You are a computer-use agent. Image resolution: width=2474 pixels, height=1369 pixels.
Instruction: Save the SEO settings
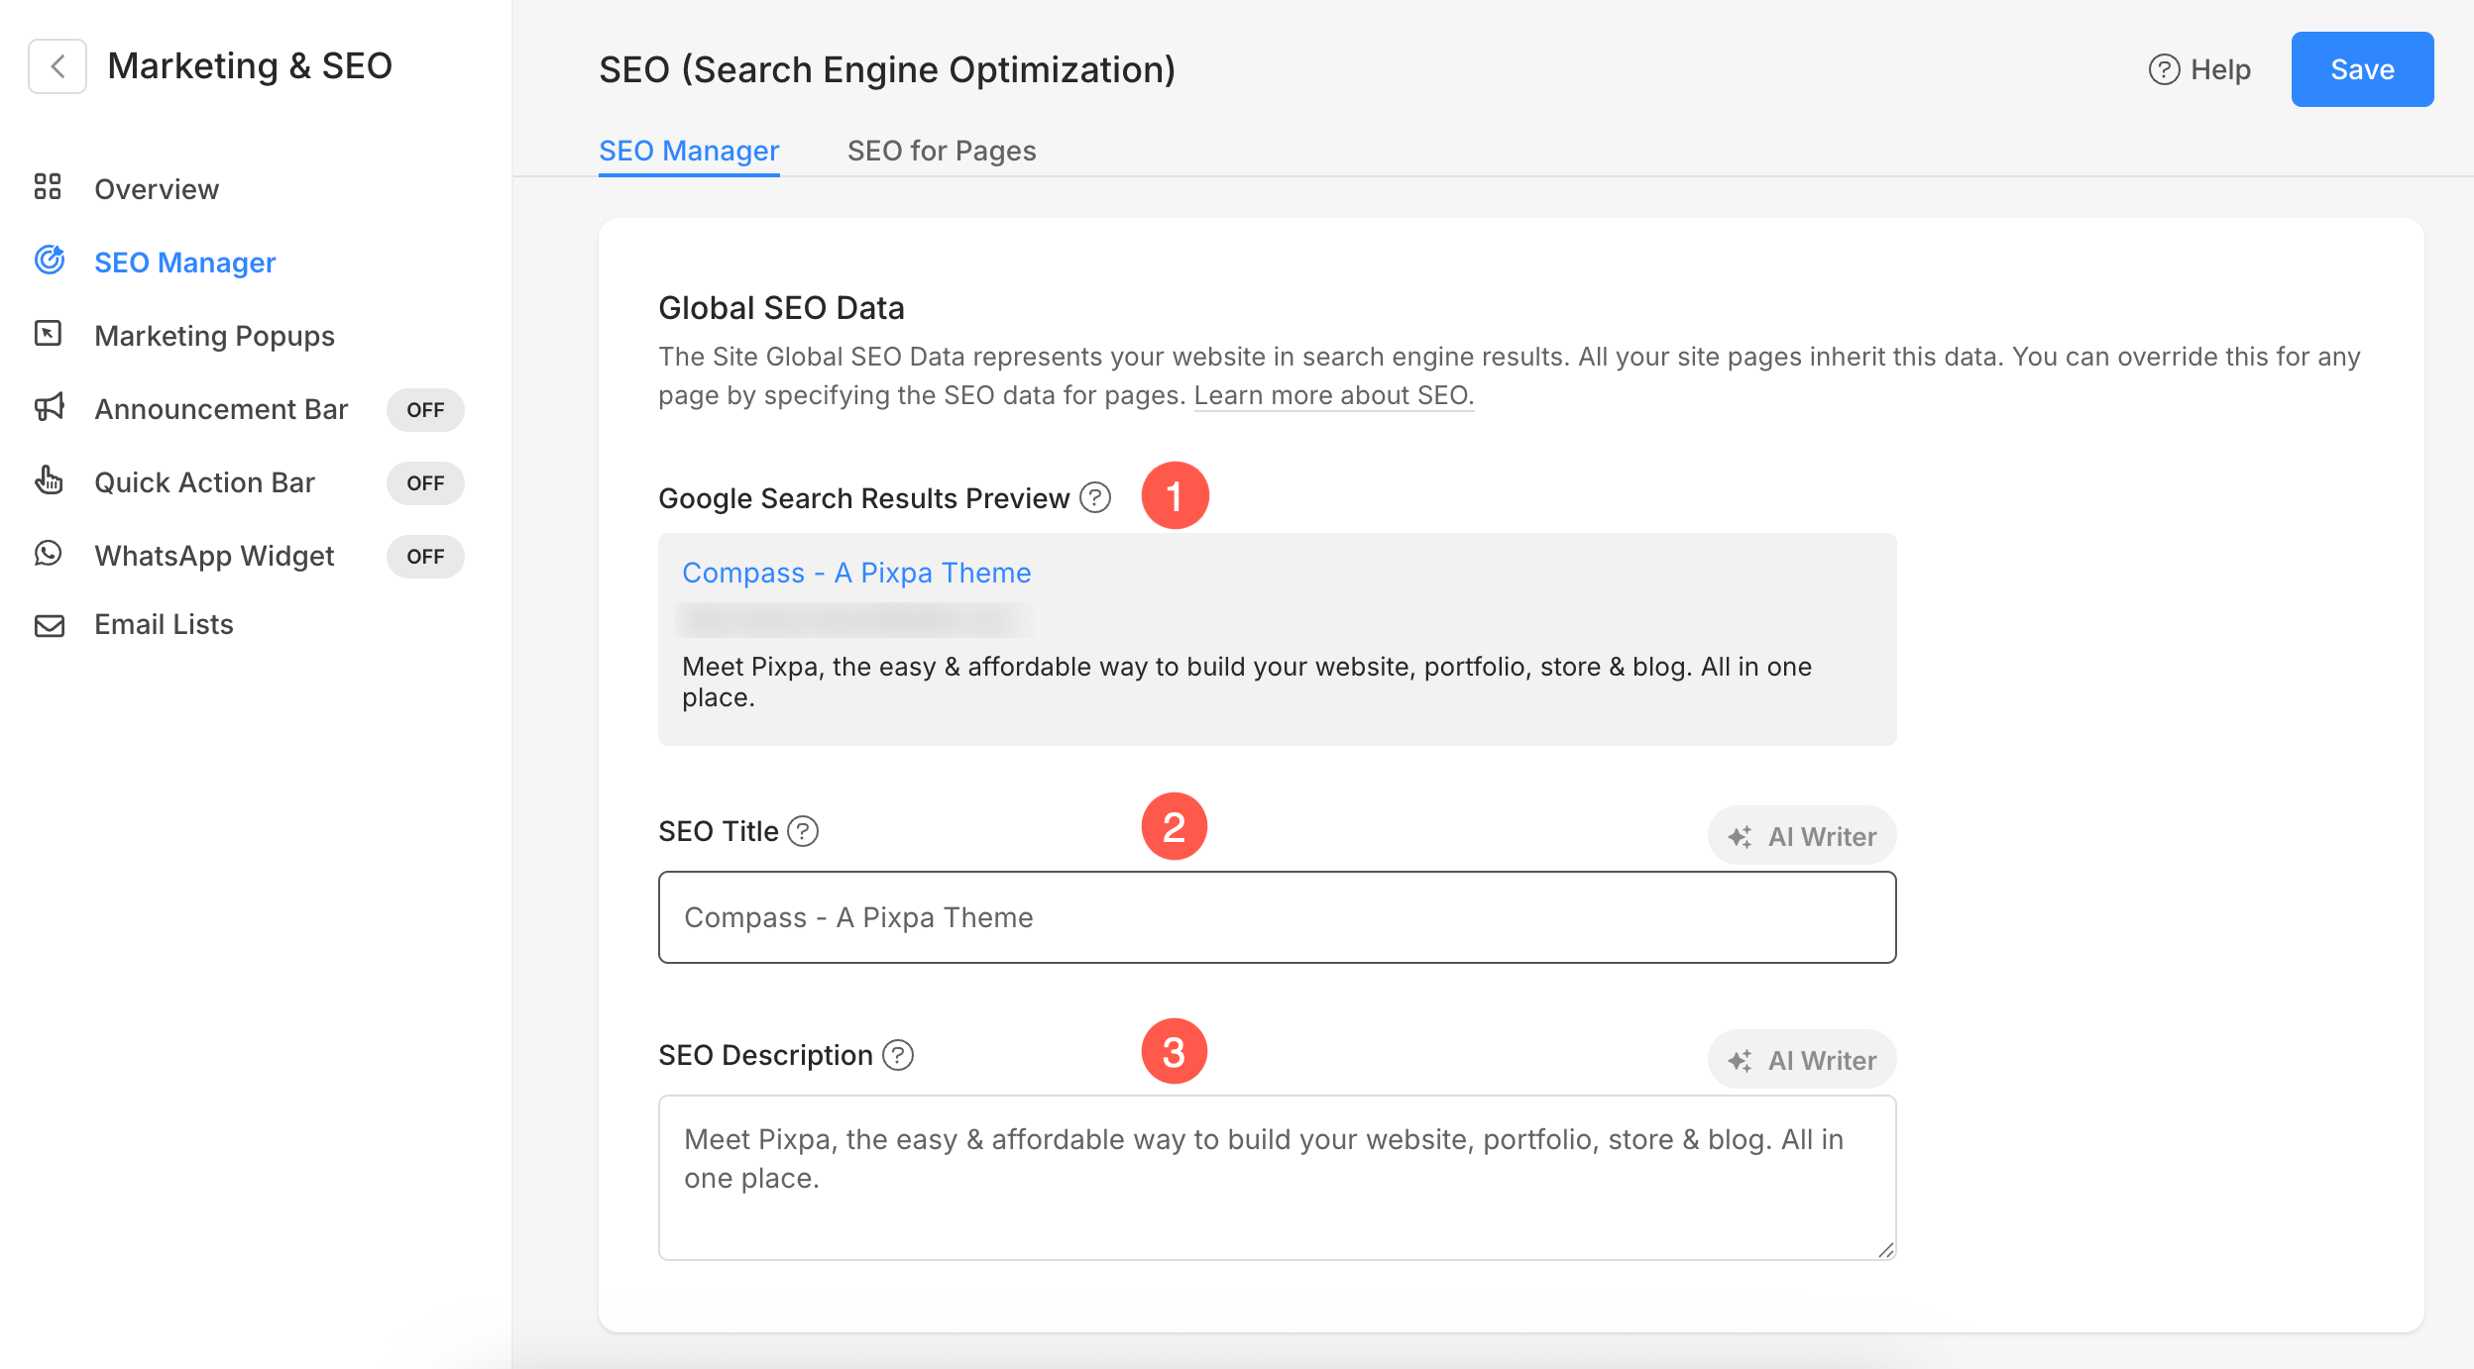[2362, 69]
